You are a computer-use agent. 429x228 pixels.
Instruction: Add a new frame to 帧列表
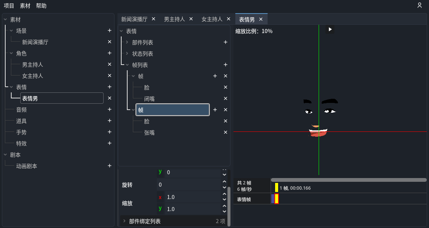pyautogui.click(x=226, y=65)
